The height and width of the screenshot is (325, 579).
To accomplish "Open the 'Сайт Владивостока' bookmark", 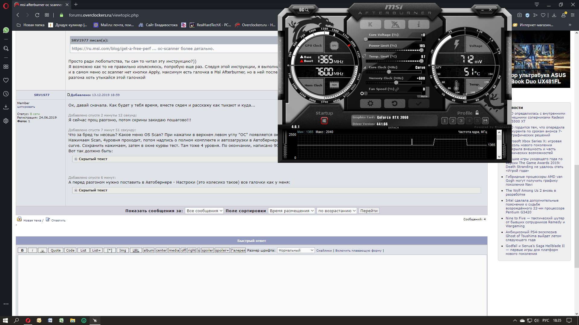I will pyautogui.click(x=158, y=25).
